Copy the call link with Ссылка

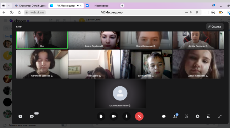pyautogui.click(x=215, y=27)
